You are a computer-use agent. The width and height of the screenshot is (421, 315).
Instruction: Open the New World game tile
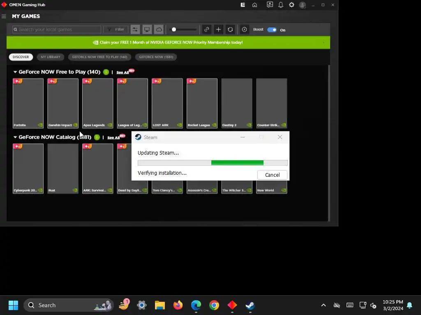tap(271, 187)
